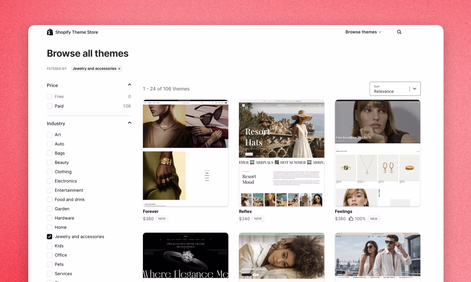Click the 1 - 24 of 106 themes count
This screenshot has height=282, width=471.
pyautogui.click(x=166, y=89)
